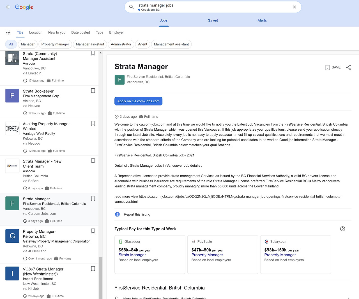Open the Date posted filter

coord(80,32)
